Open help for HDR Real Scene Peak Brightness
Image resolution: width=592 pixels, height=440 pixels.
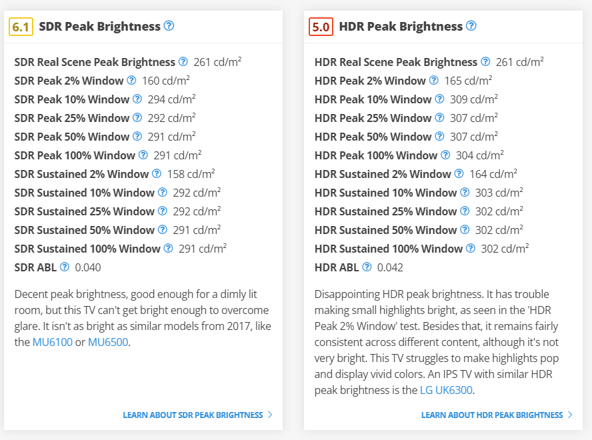coord(485,62)
